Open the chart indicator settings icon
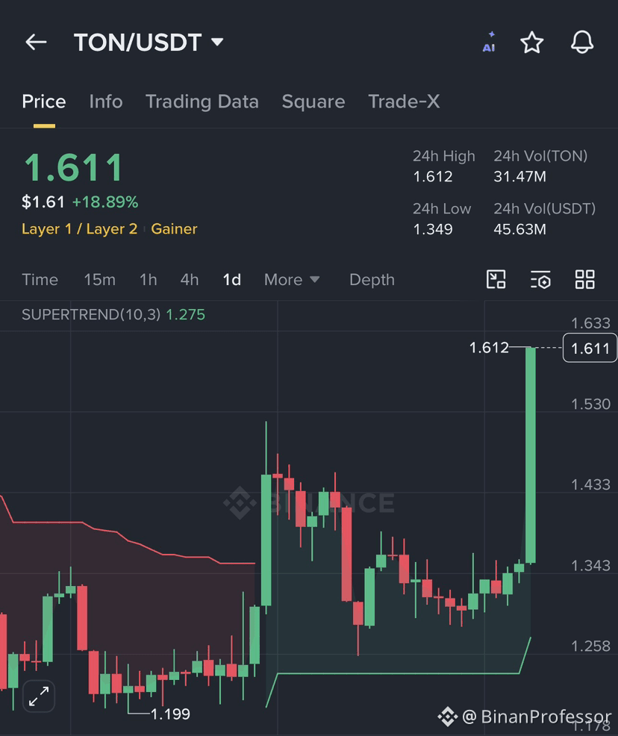This screenshot has width=618, height=736. click(540, 279)
